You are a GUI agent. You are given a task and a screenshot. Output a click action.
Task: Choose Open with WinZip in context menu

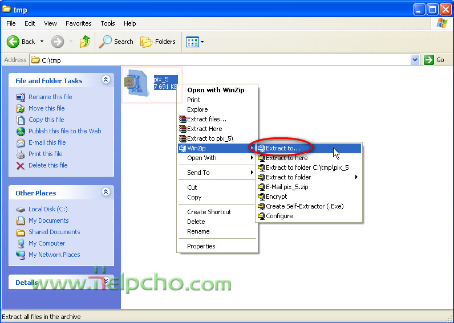point(217,90)
